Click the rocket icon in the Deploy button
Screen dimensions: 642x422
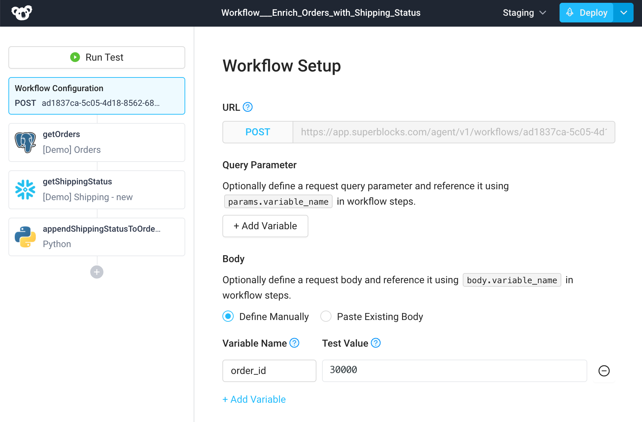click(x=570, y=12)
